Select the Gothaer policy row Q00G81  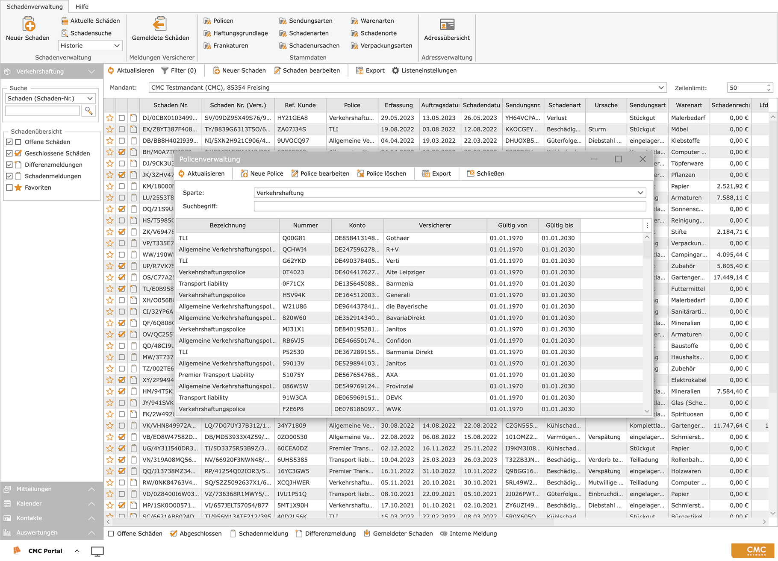(x=409, y=238)
